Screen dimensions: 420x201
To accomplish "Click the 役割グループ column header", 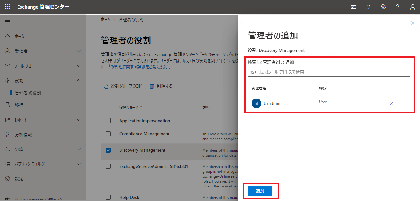I will click(x=129, y=108).
